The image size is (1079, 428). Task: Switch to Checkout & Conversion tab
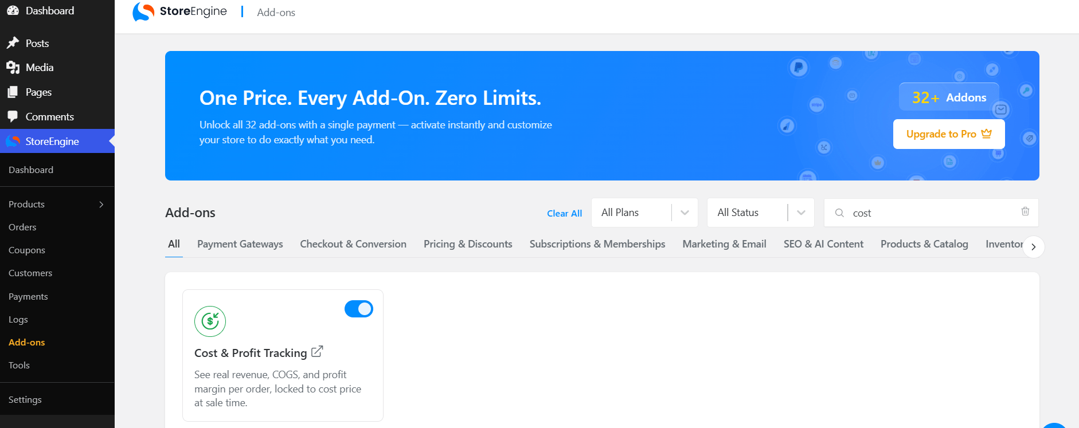coord(353,244)
